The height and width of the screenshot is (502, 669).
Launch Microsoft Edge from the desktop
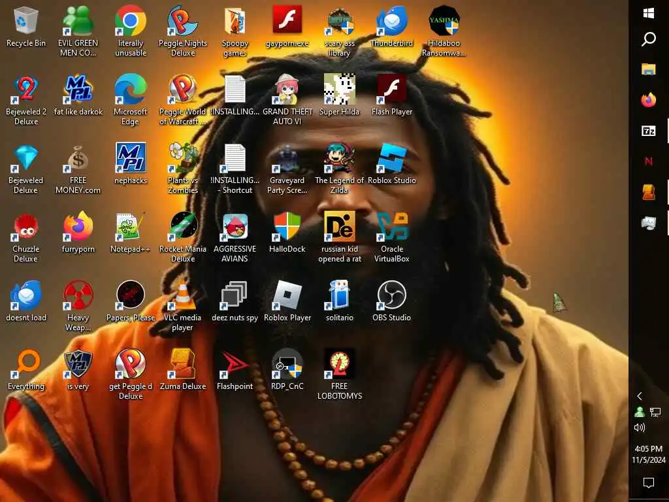[x=131, y=90]
